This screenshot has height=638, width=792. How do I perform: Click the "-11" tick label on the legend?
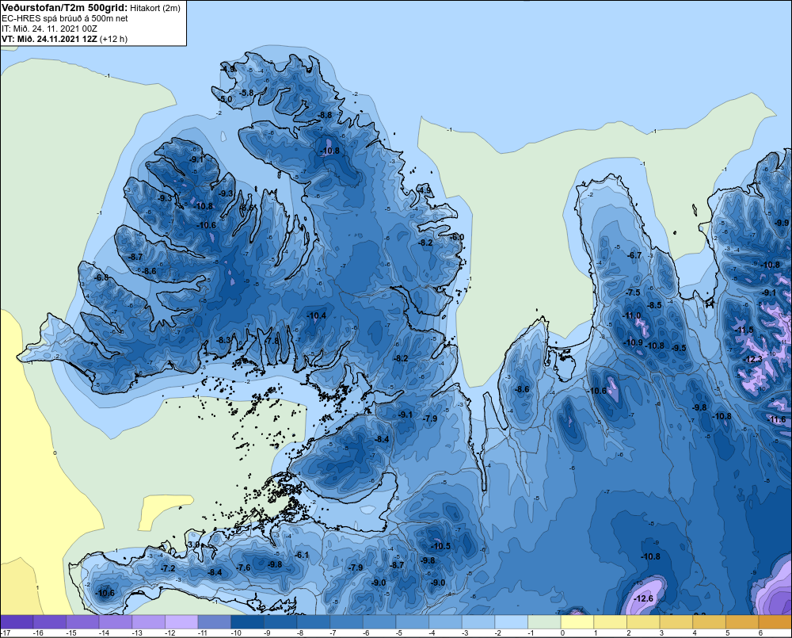click(203, 633)
